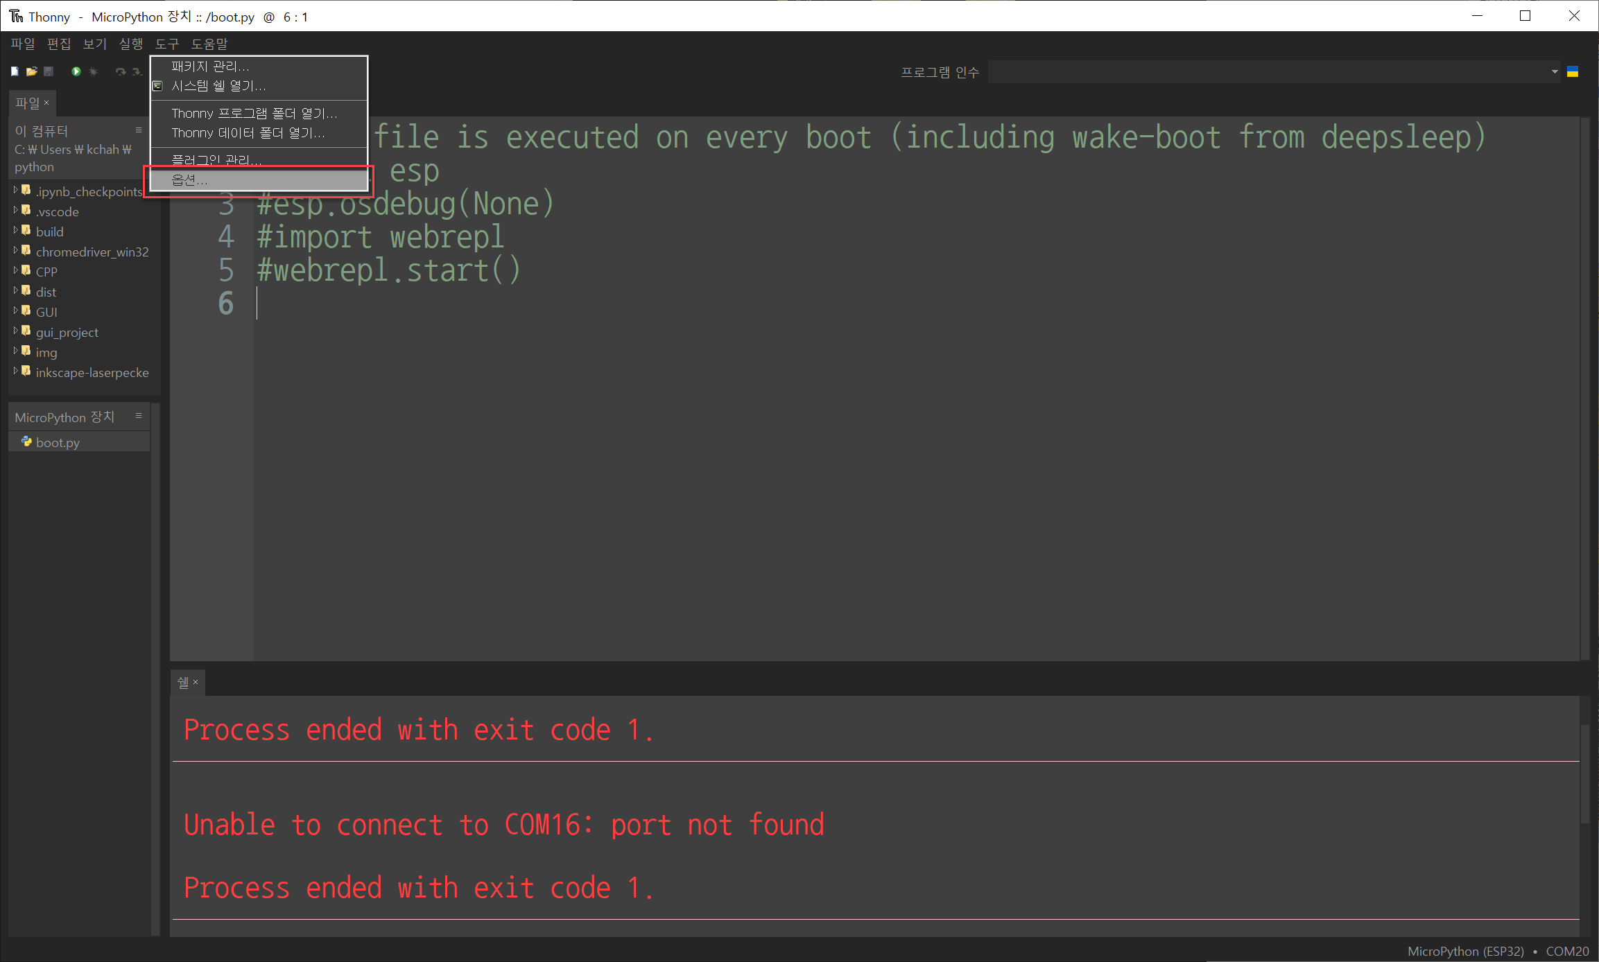The height and width of the screenshot is (962, 1599).
Task: Open the 시스템 쉘 열기... menu item
Action: (218, 86)
